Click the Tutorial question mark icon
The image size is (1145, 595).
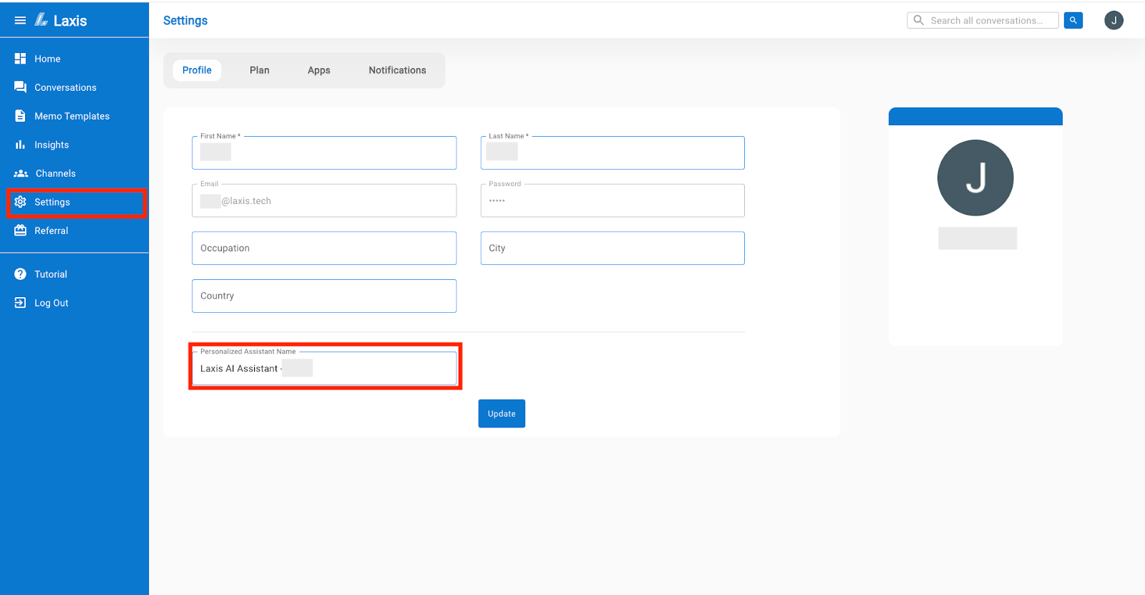click(20, 274)
